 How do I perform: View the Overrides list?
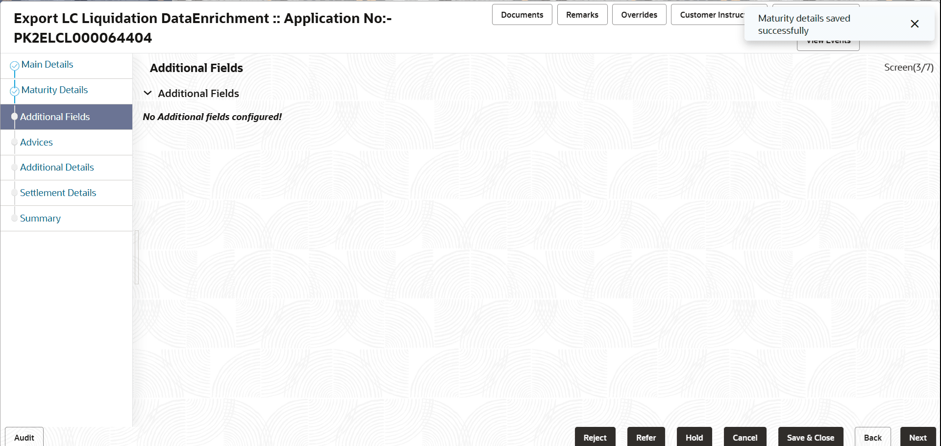(x=639, y=15)
